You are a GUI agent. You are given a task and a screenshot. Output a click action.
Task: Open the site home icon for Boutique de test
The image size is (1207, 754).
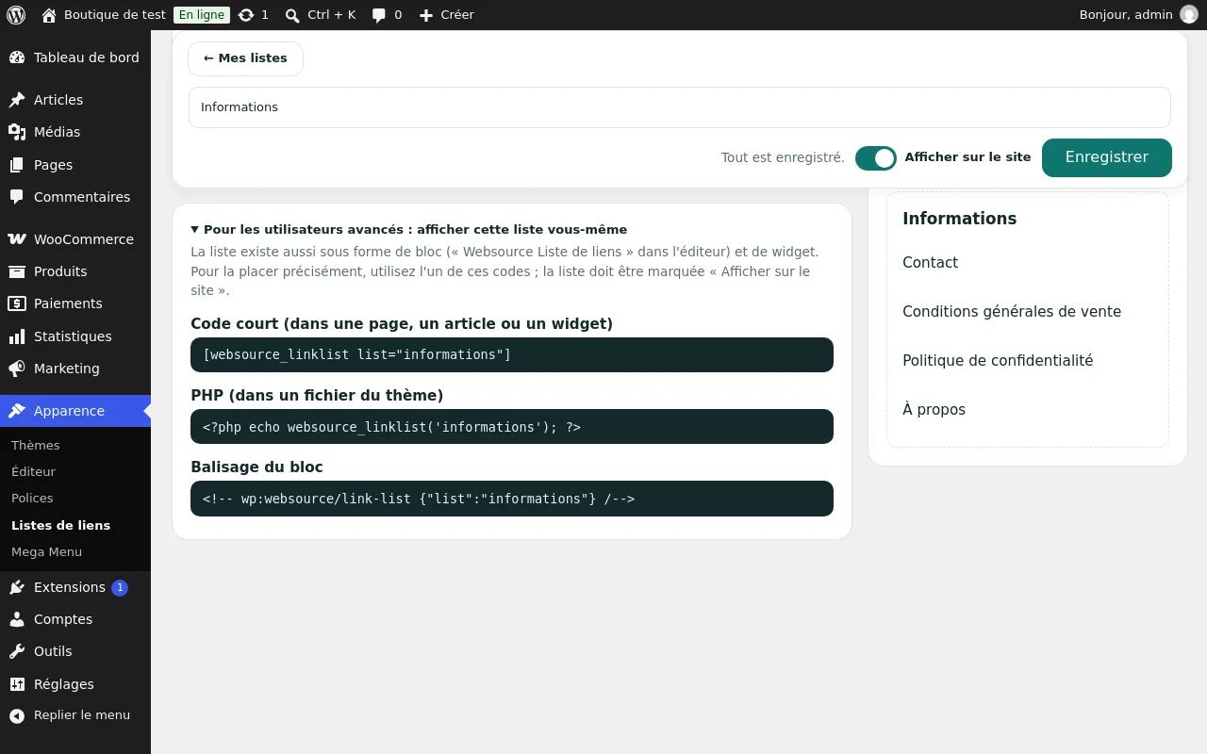click(49, 15)
